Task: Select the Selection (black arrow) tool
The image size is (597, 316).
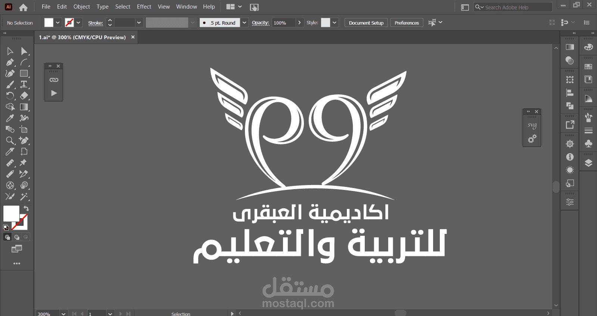Action: 10,51
